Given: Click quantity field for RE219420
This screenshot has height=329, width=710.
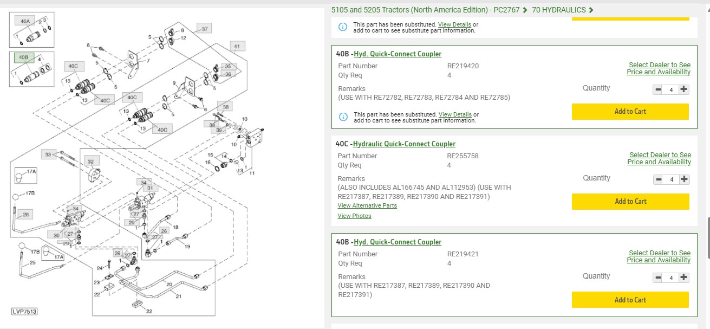Looking at the screenshot, I should (x=671, y=90).
